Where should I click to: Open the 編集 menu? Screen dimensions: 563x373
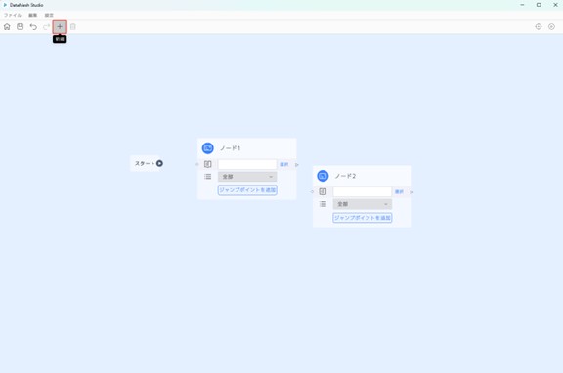click(x=32, y=15)
